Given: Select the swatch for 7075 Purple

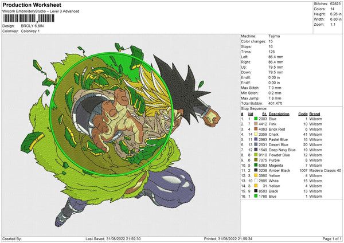Looking at the screenshot, I should [256, 160].
